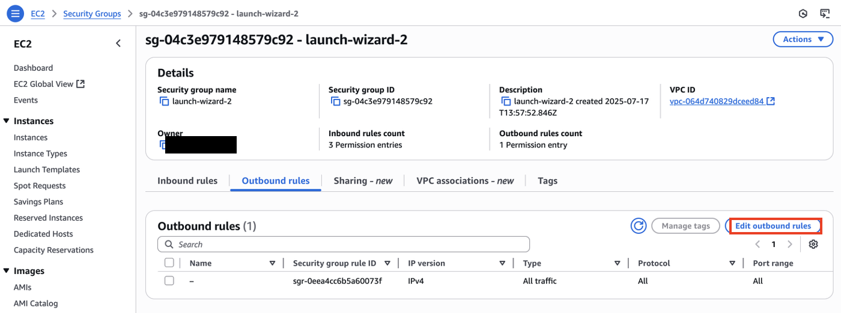Switch to the Inbound rules tab
The width and height of the screenshot is (841, 313).
187,180
